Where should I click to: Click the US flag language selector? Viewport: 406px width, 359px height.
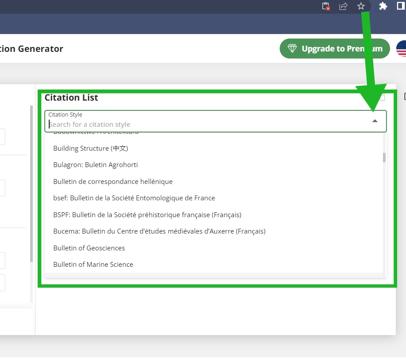point(401,49)
